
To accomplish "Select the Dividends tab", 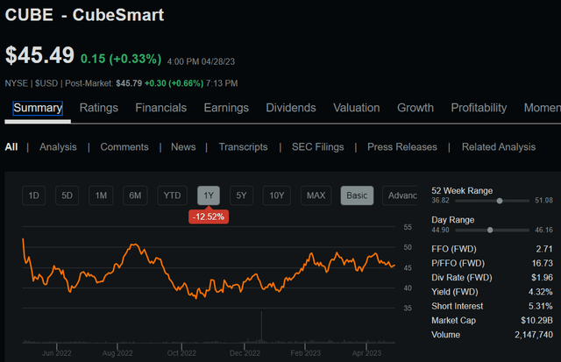I will click(x=291, y=108).
